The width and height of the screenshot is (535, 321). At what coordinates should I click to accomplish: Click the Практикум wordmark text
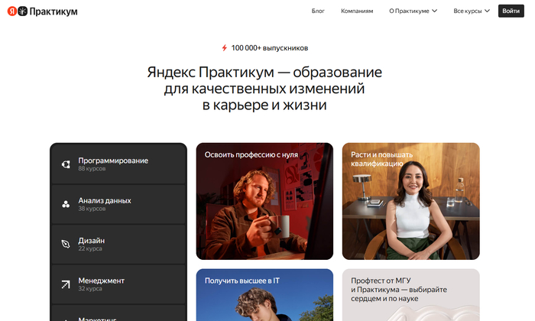tap(53, 11)
